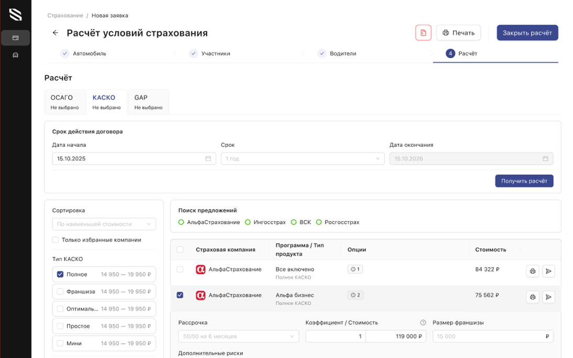The width and height of the screenshot is (573, 358).
Task: Check the Франшиза KASKO type
Action: 60,291
